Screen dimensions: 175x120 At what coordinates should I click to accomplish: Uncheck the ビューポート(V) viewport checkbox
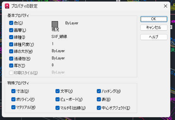click(57, 99)
